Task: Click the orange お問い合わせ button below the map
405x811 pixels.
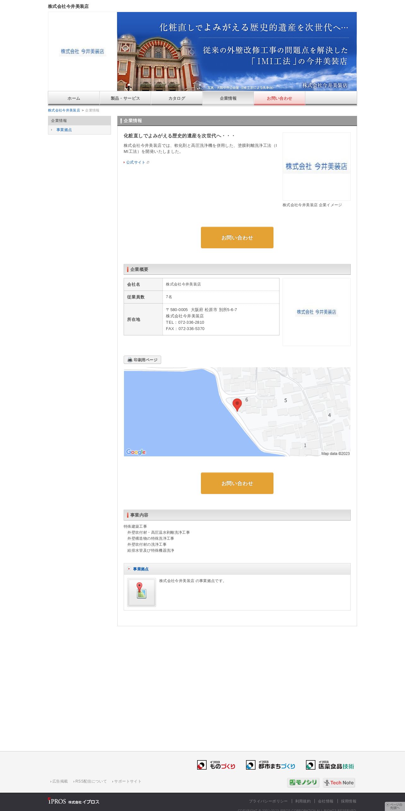Action: click(237, 483)
